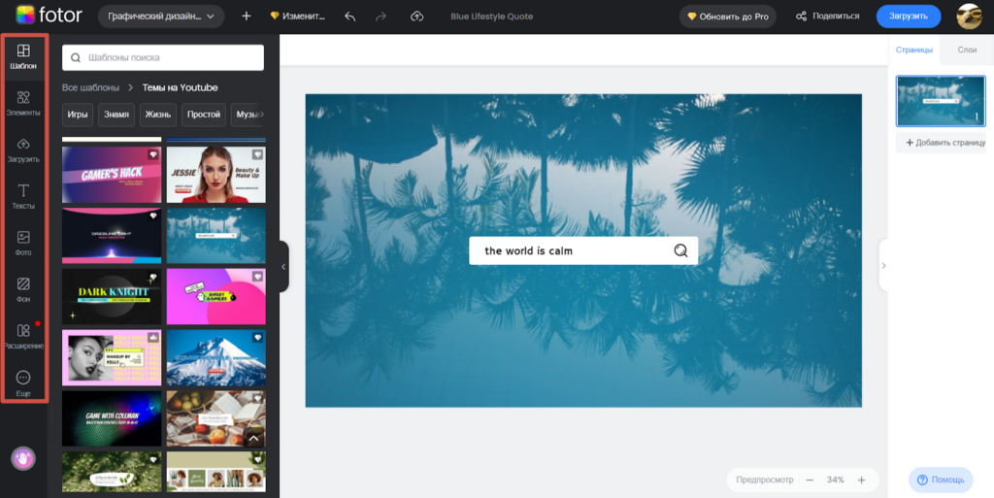
Task: Click the Шаблоны поиска search field
Action: point(163,57)
